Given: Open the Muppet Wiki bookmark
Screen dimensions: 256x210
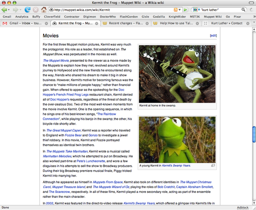Looking at the screenshot, I should click(x=213, y=17).
